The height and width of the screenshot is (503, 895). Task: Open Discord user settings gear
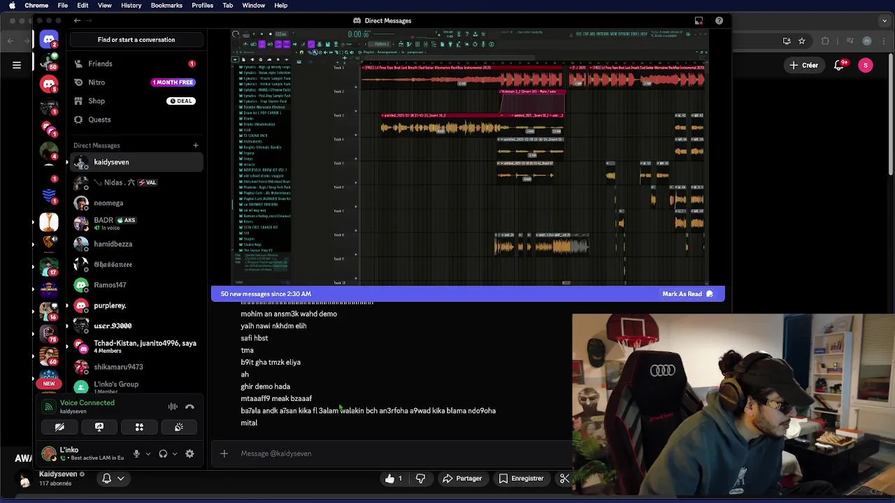pyautogui.click(x=189, y=453)
